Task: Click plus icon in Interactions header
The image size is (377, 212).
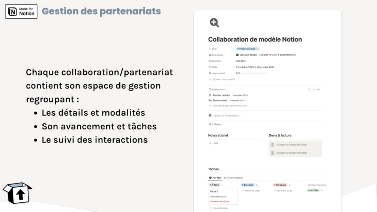Action: point(314,90)
